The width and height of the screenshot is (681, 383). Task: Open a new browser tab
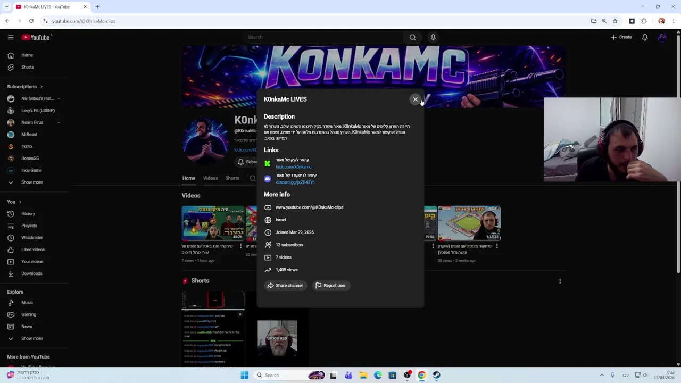(x=97, y=7)
